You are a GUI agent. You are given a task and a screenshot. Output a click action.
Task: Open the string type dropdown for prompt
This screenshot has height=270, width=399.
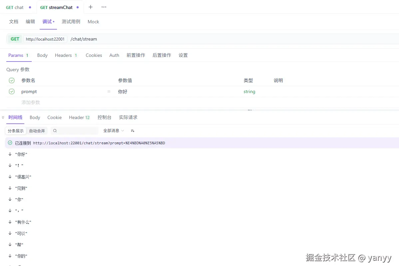click(x=249, y=91)
